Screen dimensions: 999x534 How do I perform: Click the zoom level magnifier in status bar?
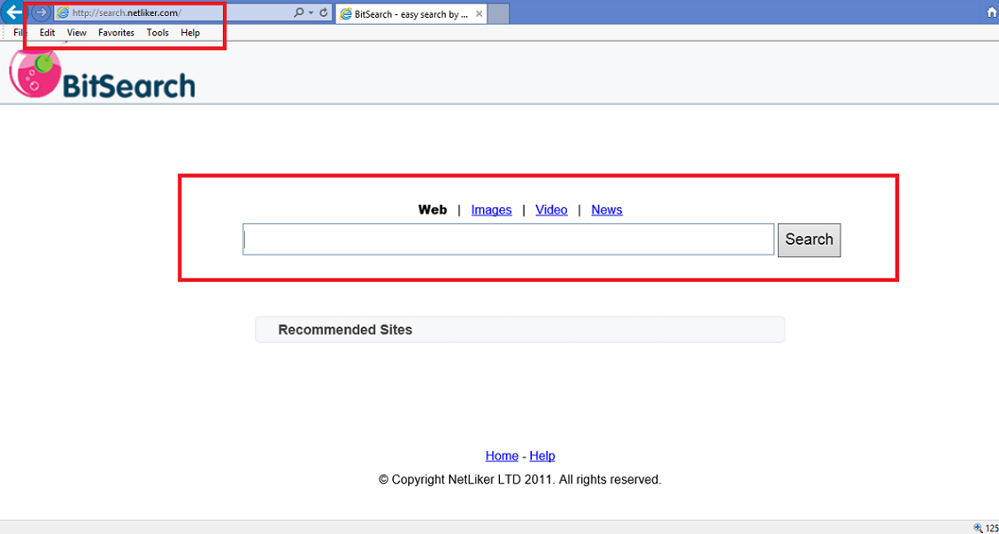click(x=979, y=527)
